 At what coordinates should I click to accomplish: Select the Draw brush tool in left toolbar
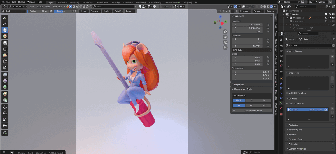click(x=5, y=17)
